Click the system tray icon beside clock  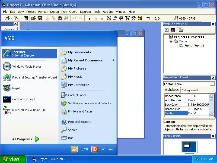click(x=197, y=159)
